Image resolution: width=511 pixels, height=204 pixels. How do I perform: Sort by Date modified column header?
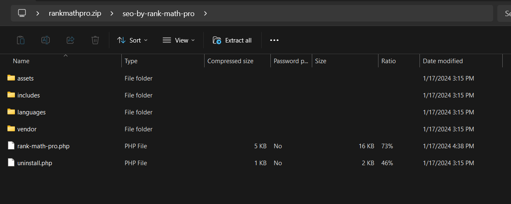pyautogui.click(x=443, y=61)
